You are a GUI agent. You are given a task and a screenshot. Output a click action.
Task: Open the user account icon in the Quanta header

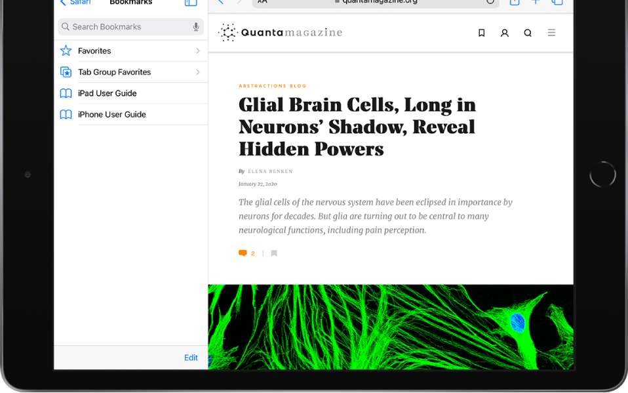pos(505,33)
